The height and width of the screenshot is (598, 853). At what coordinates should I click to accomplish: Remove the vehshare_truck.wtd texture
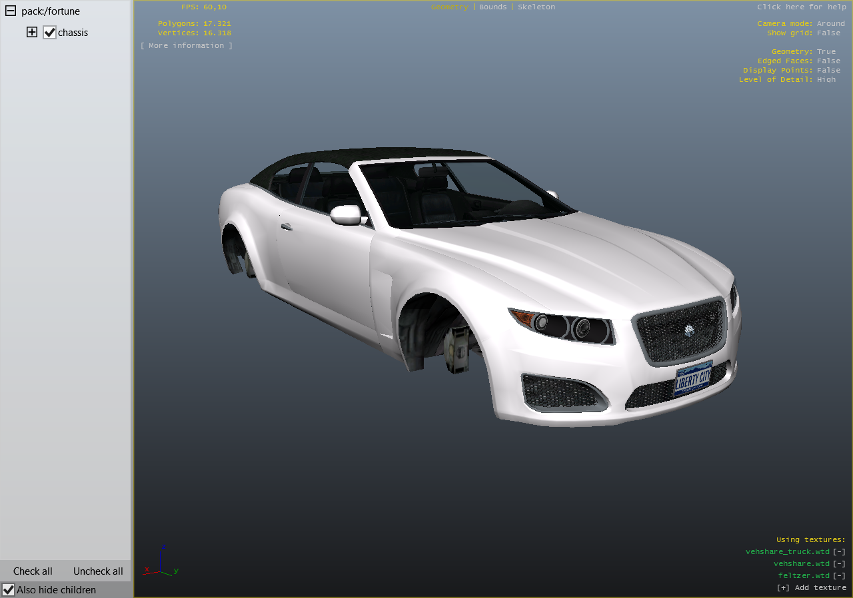coord(839,551)
